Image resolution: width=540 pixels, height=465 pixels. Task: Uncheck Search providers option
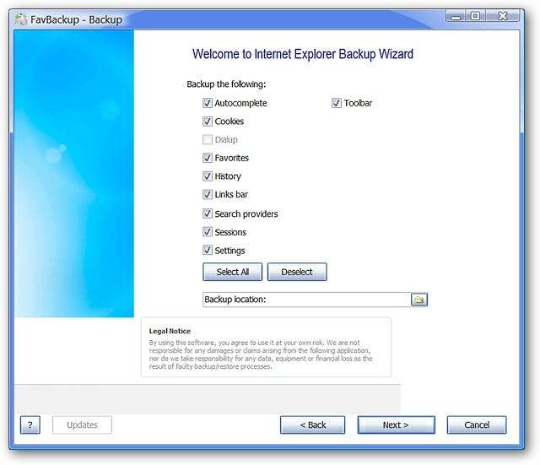[208, 214]
